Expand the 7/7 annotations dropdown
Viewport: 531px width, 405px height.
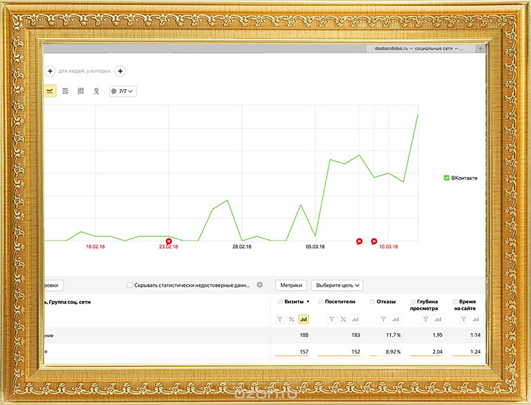point(122,91)
